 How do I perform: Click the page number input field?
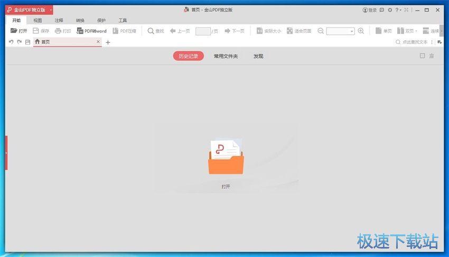(203, 31)
